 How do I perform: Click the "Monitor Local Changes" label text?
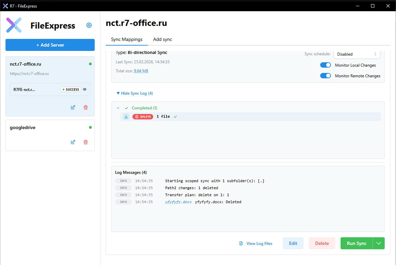pyautogui.click(x=355, y=65)
